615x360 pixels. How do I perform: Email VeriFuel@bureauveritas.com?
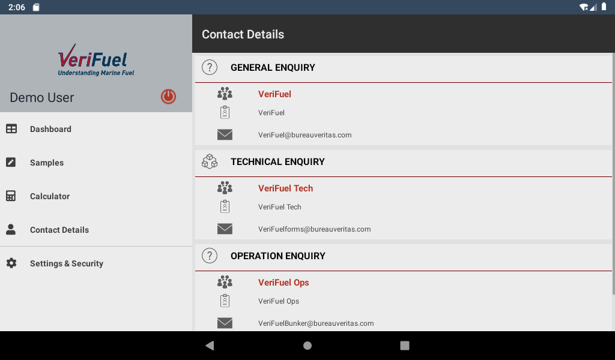click(304, 135)
